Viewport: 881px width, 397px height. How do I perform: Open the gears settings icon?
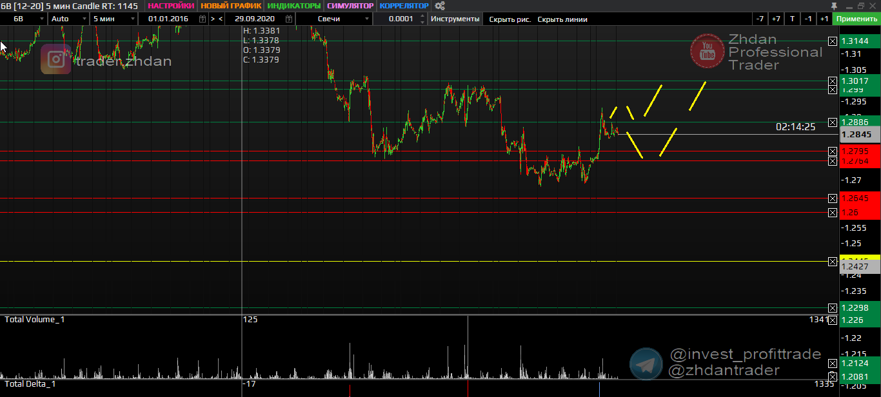click(440, 6)
